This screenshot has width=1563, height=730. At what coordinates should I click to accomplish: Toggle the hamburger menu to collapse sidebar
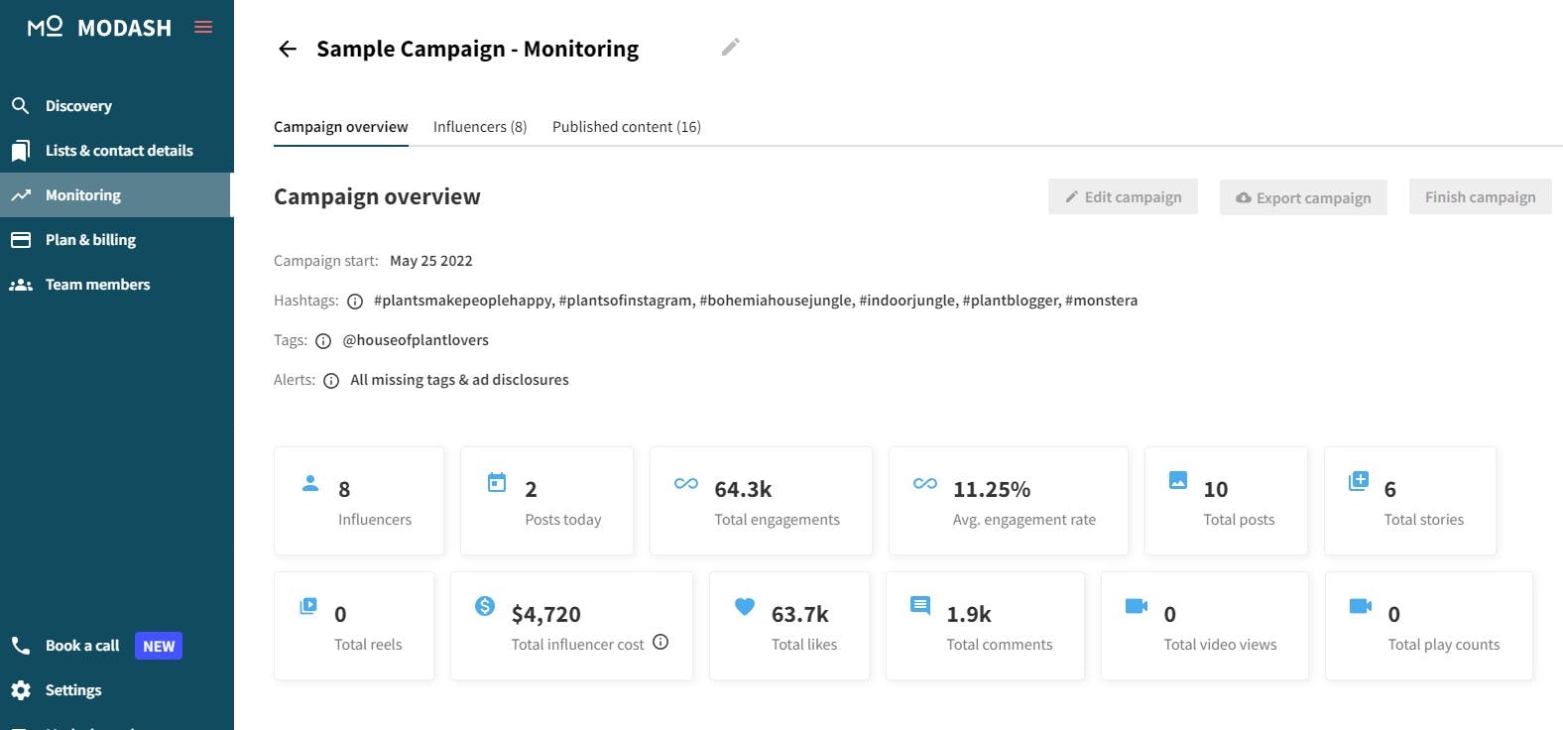203,27
